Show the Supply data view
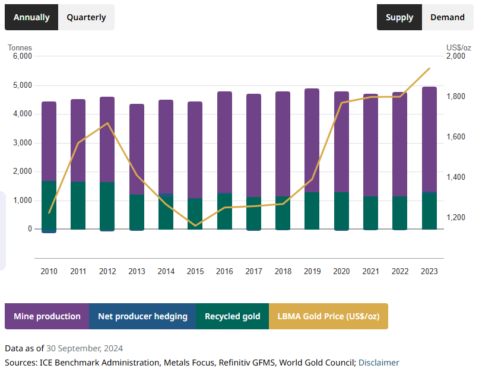Viewport: 479px width, 375px height. (x=399, y=17)
